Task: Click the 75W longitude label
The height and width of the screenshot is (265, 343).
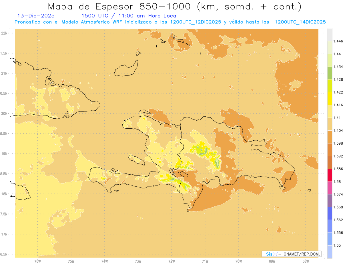Action: pyautogui.click(x=71, y=261)
